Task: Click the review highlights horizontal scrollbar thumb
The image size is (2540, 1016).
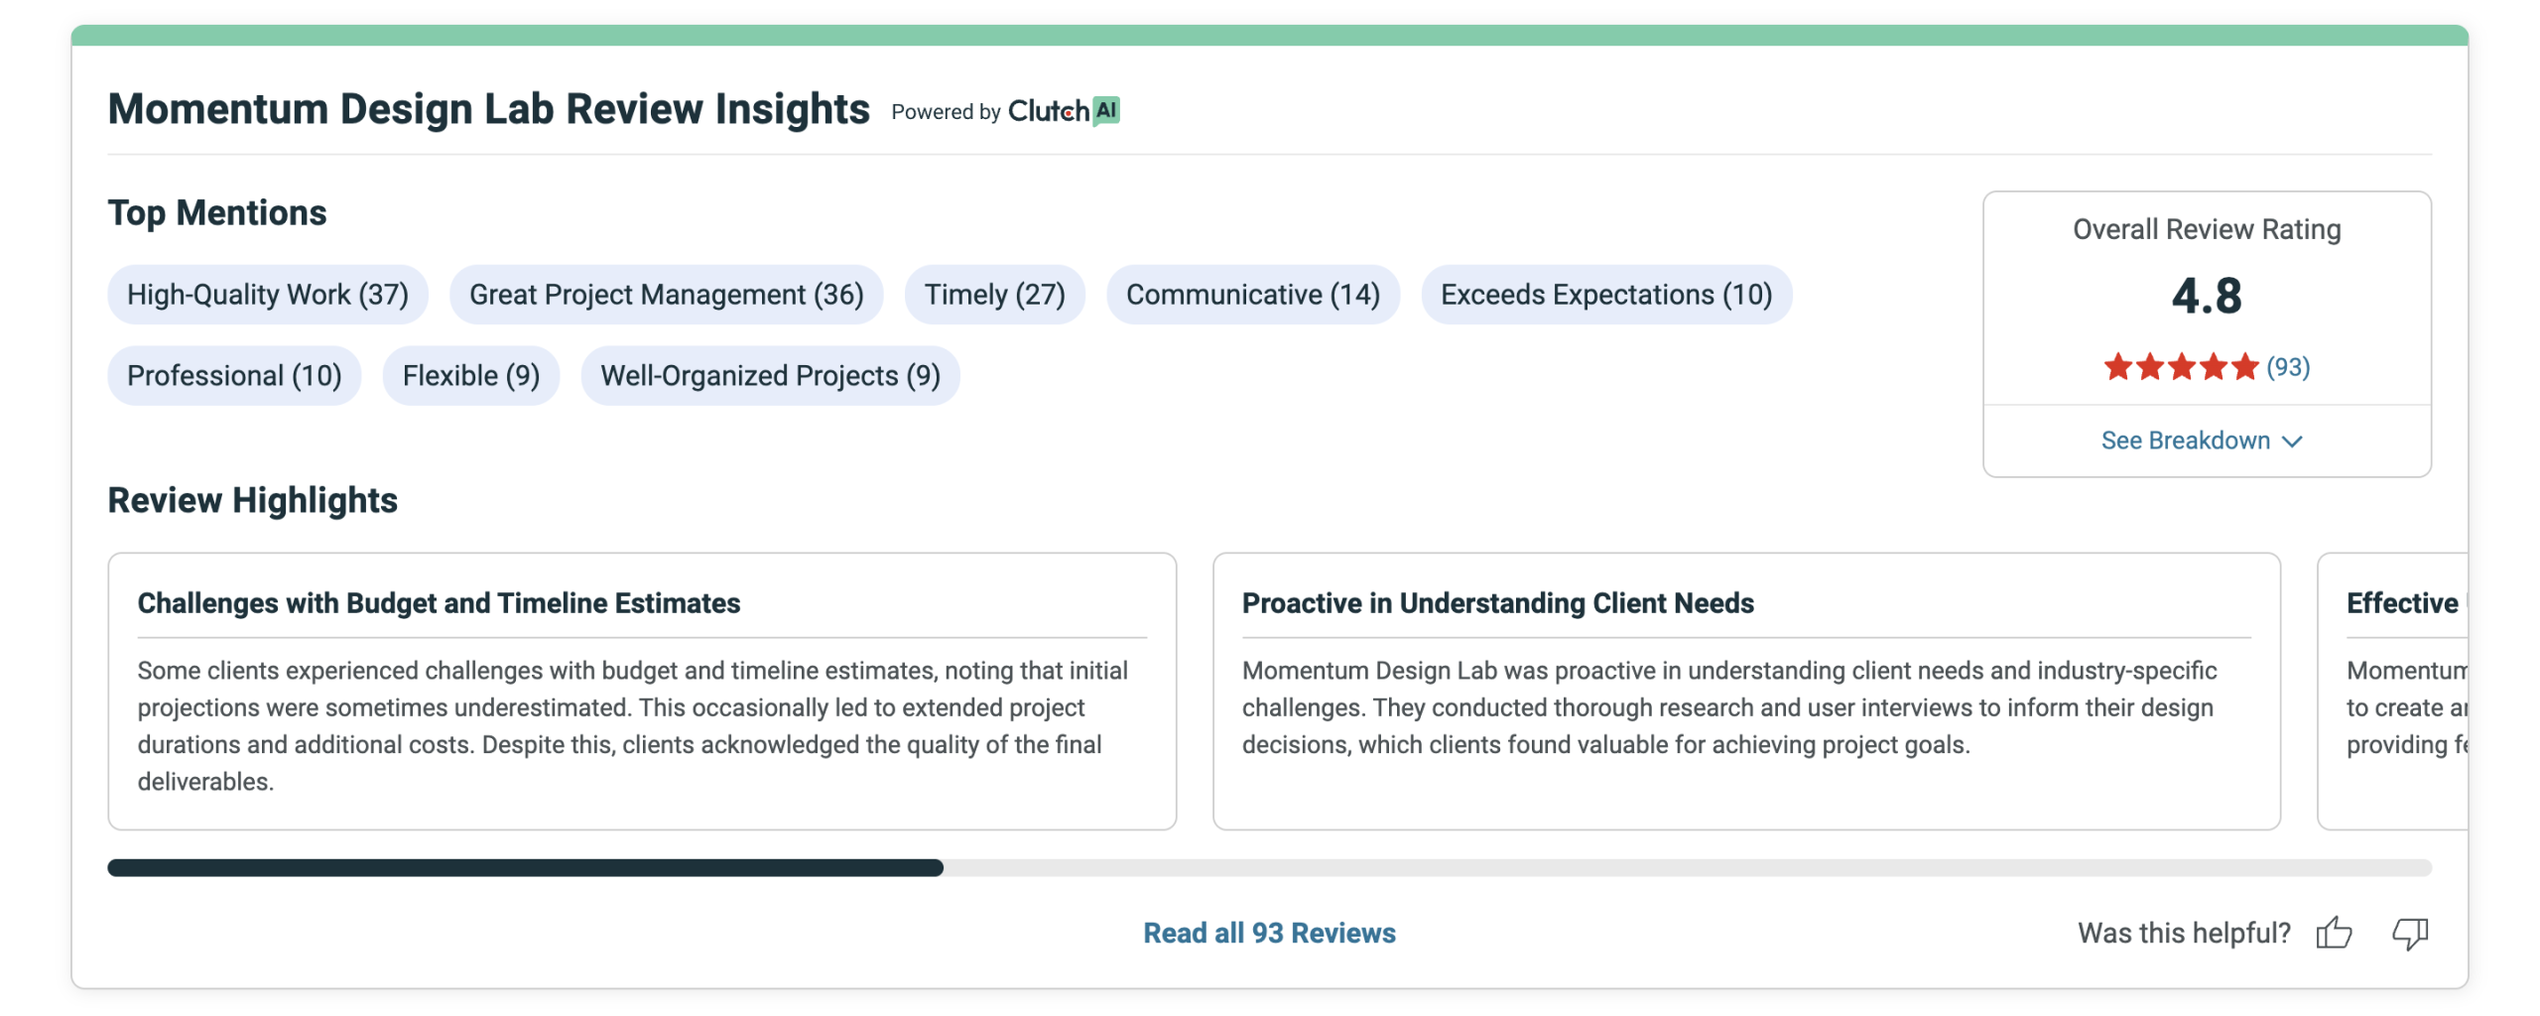Action: pos(526,868)
